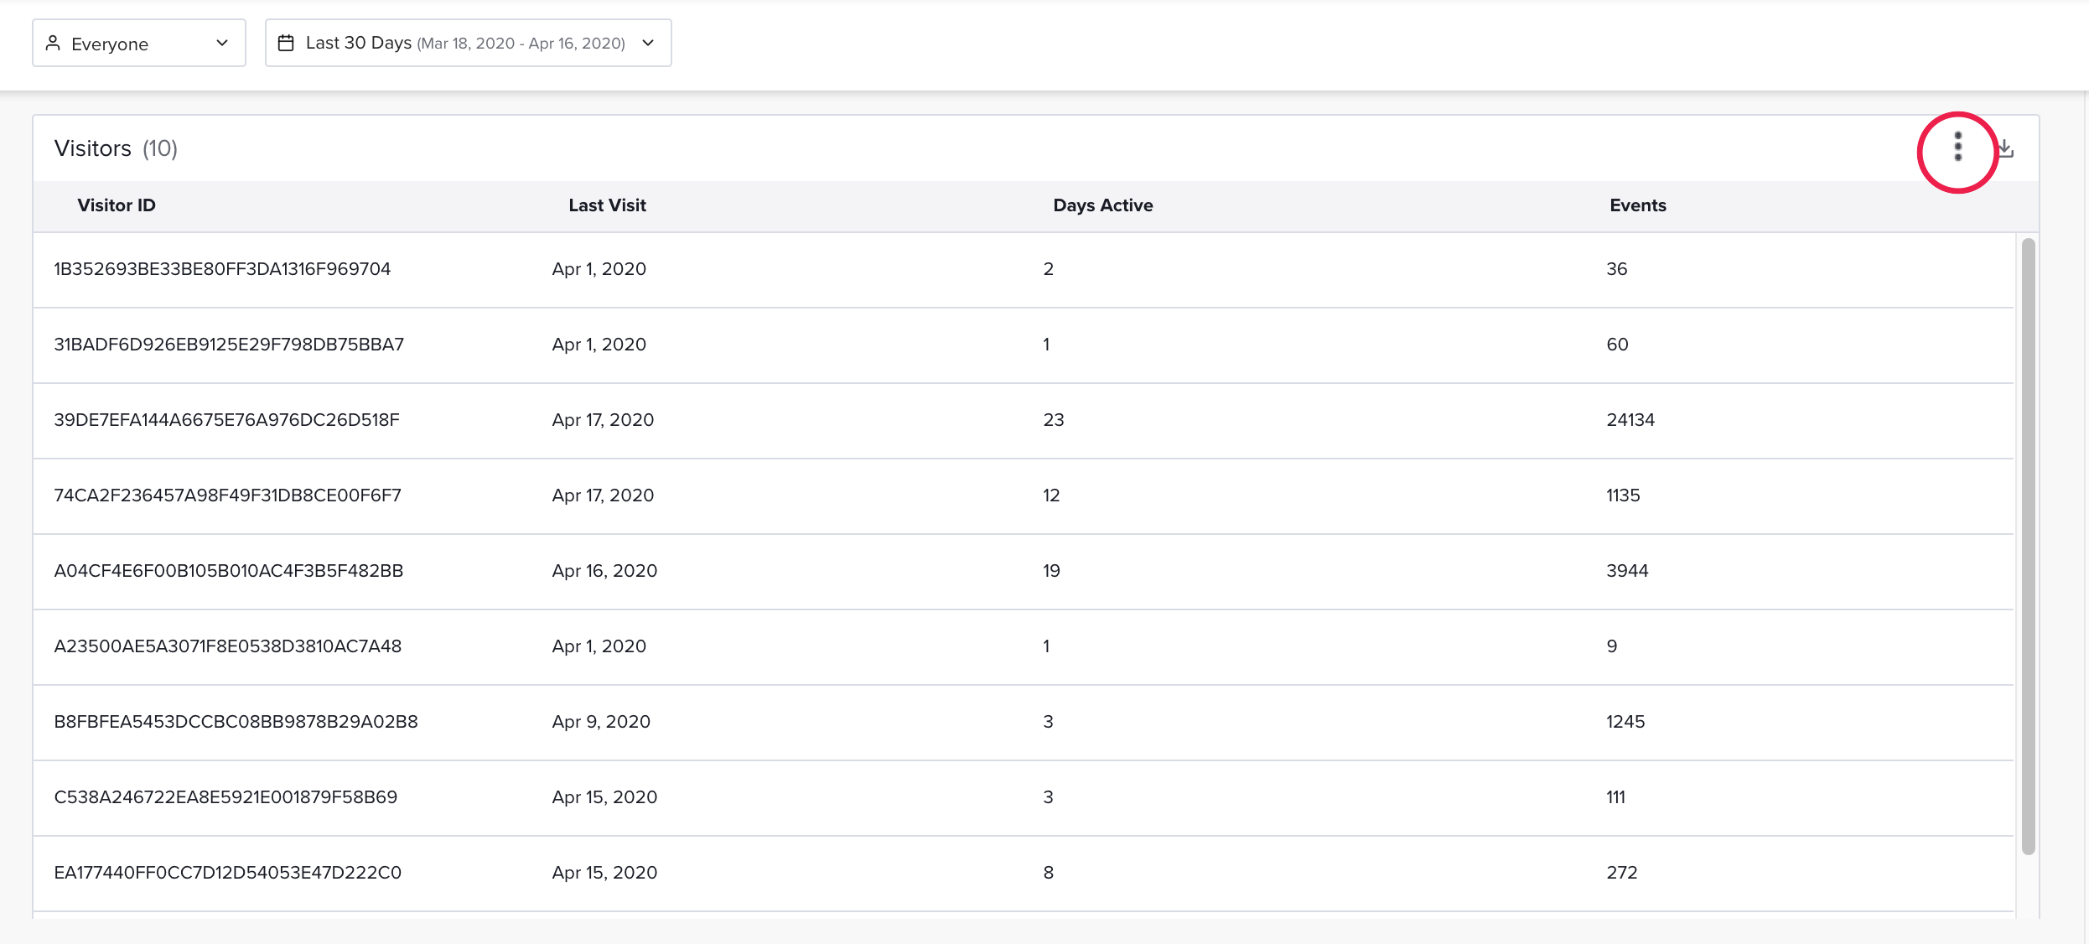The image size is (2089, 944).
Task: Click Days Active value 12
Action: 1051,495
